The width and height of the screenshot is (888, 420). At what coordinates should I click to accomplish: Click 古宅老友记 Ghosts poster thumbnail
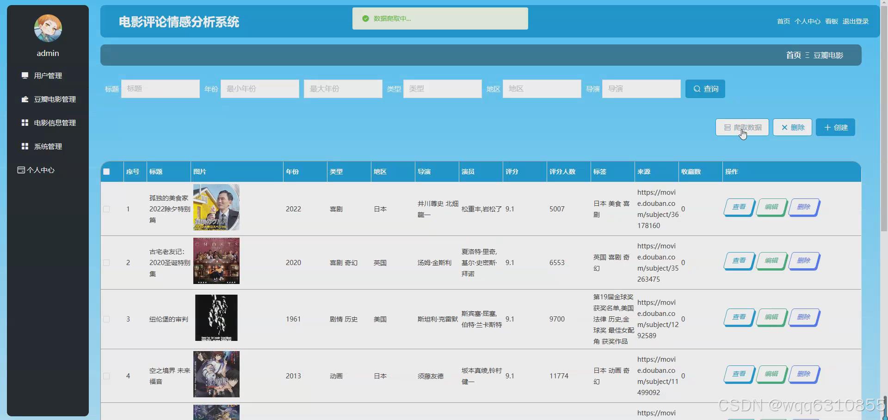[216, 261]
